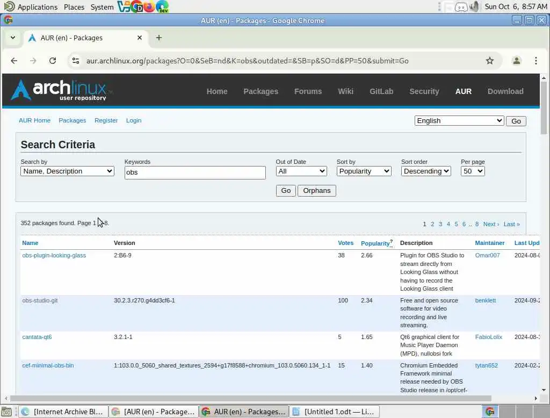The width and height of the screenshot is (550, 418).
Task: Click the Last » pagination link
Action: tap(511, 224)
